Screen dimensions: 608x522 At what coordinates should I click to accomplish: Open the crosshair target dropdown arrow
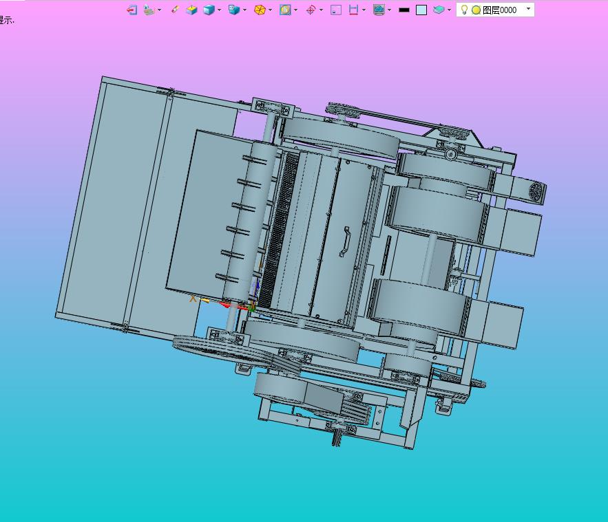(x=321, y=10)
